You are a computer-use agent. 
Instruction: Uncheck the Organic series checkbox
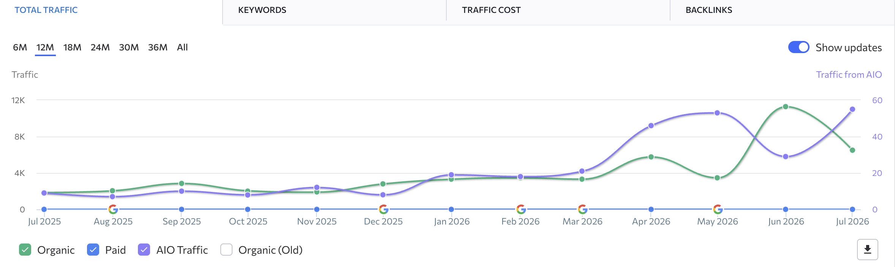[25, 250]
